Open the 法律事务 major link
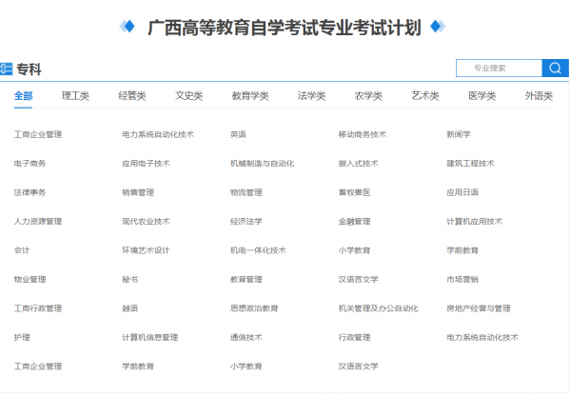The height and width of the screenshot is (396, 571). (x=30, y=192)
